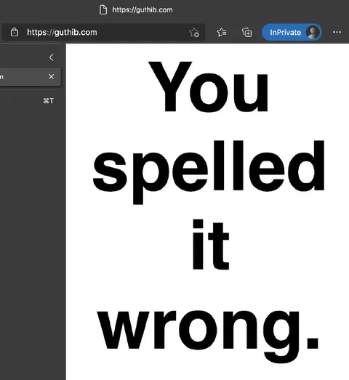Open the Favorites list icon
This screenshot has width=349, height=380.
tap(222, 32)
